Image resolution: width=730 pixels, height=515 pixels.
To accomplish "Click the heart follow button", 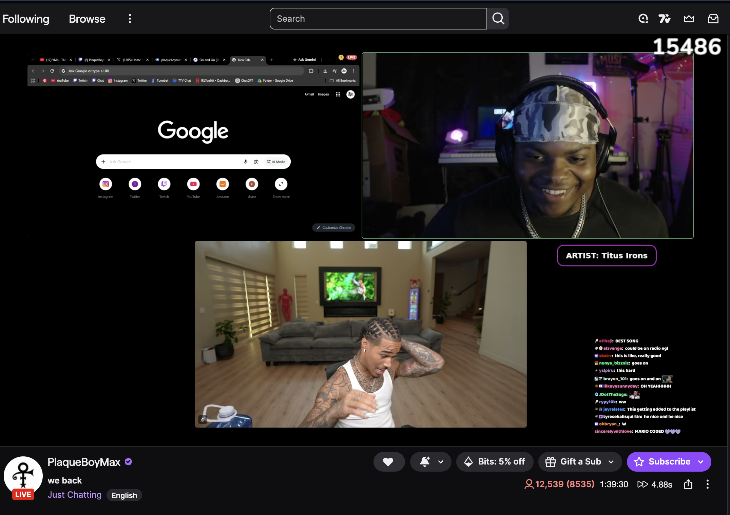I will (389, 461).
